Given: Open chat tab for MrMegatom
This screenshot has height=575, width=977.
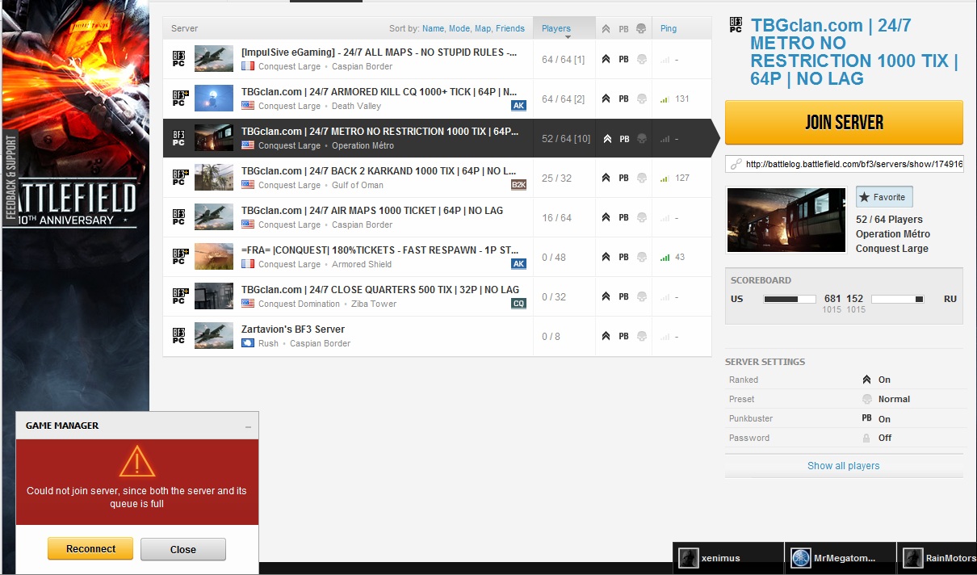Looking at the screenshot, I should pos(840,558).
